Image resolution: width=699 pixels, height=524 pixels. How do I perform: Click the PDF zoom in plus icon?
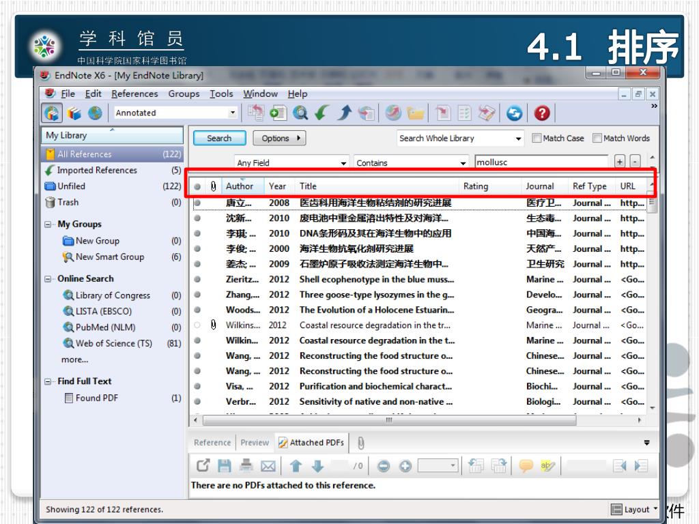point(405,466)
